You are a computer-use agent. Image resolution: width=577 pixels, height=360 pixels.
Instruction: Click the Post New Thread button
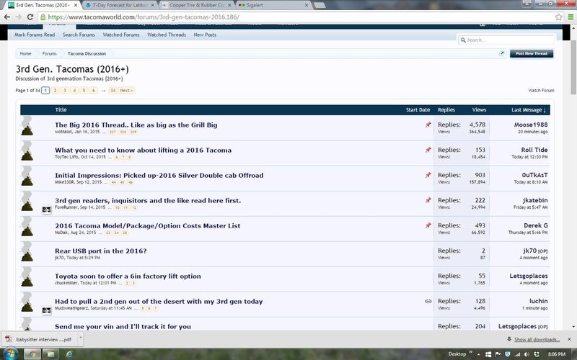[x=532, y=53]
